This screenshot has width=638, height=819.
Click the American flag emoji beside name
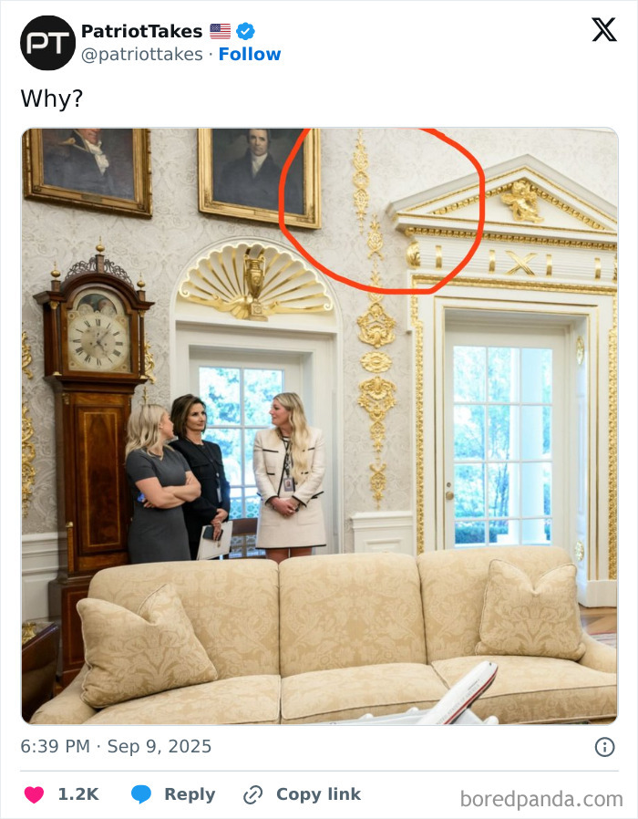coord(221,31)
